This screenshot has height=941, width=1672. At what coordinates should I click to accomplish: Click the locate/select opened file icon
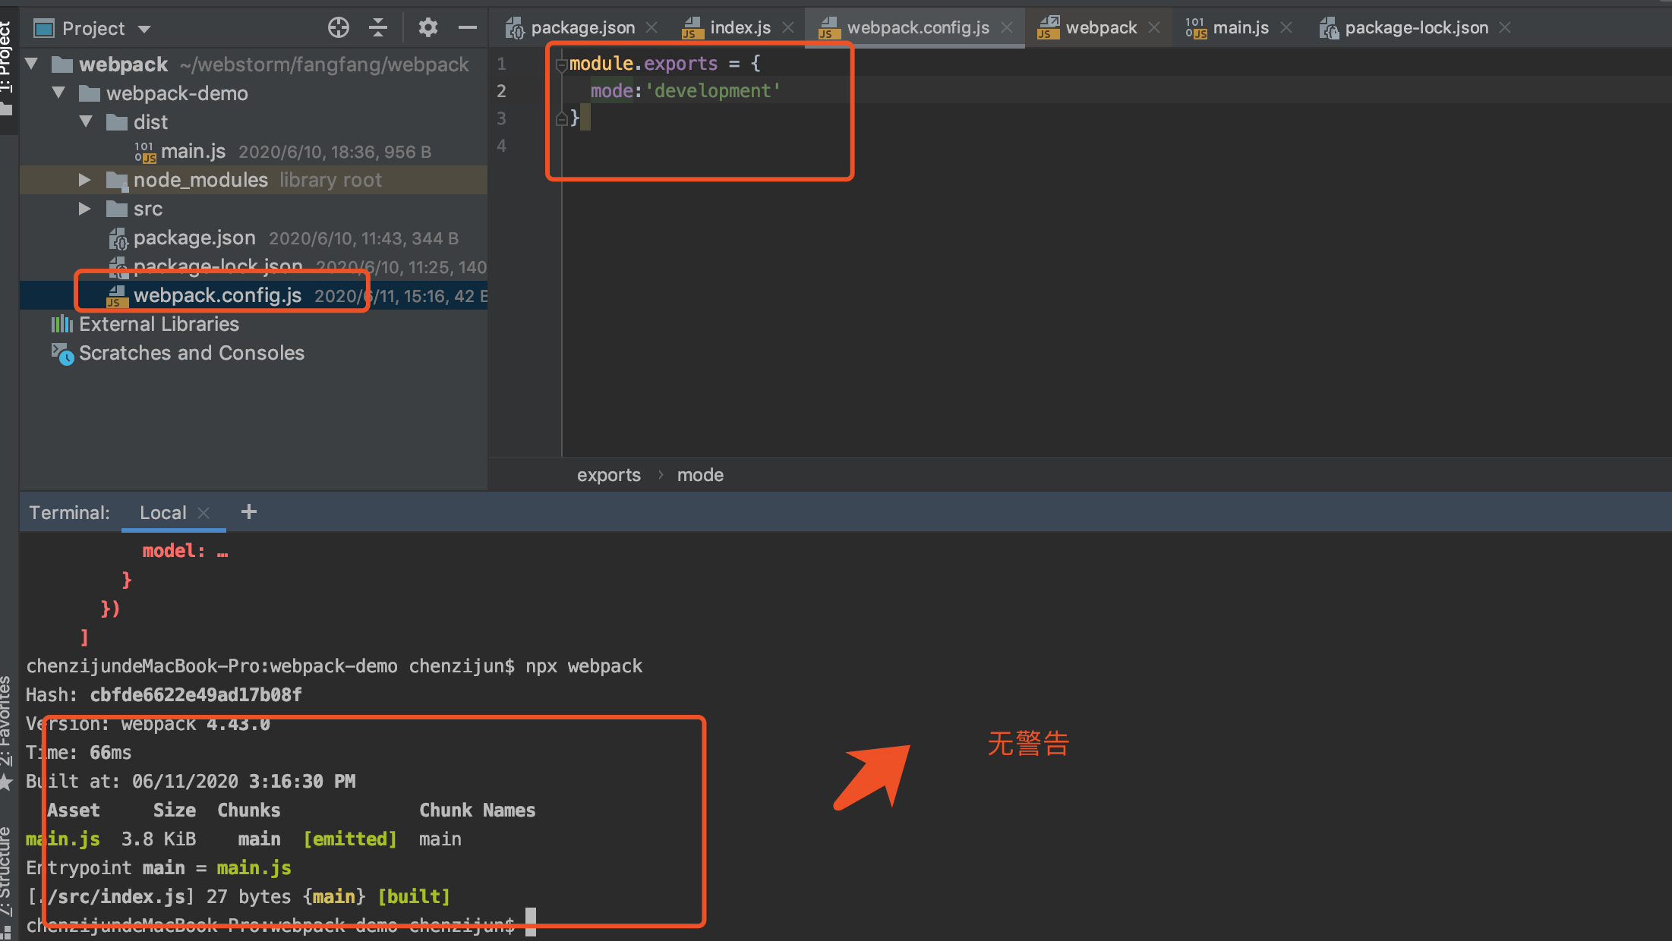(x=339, y=28)
